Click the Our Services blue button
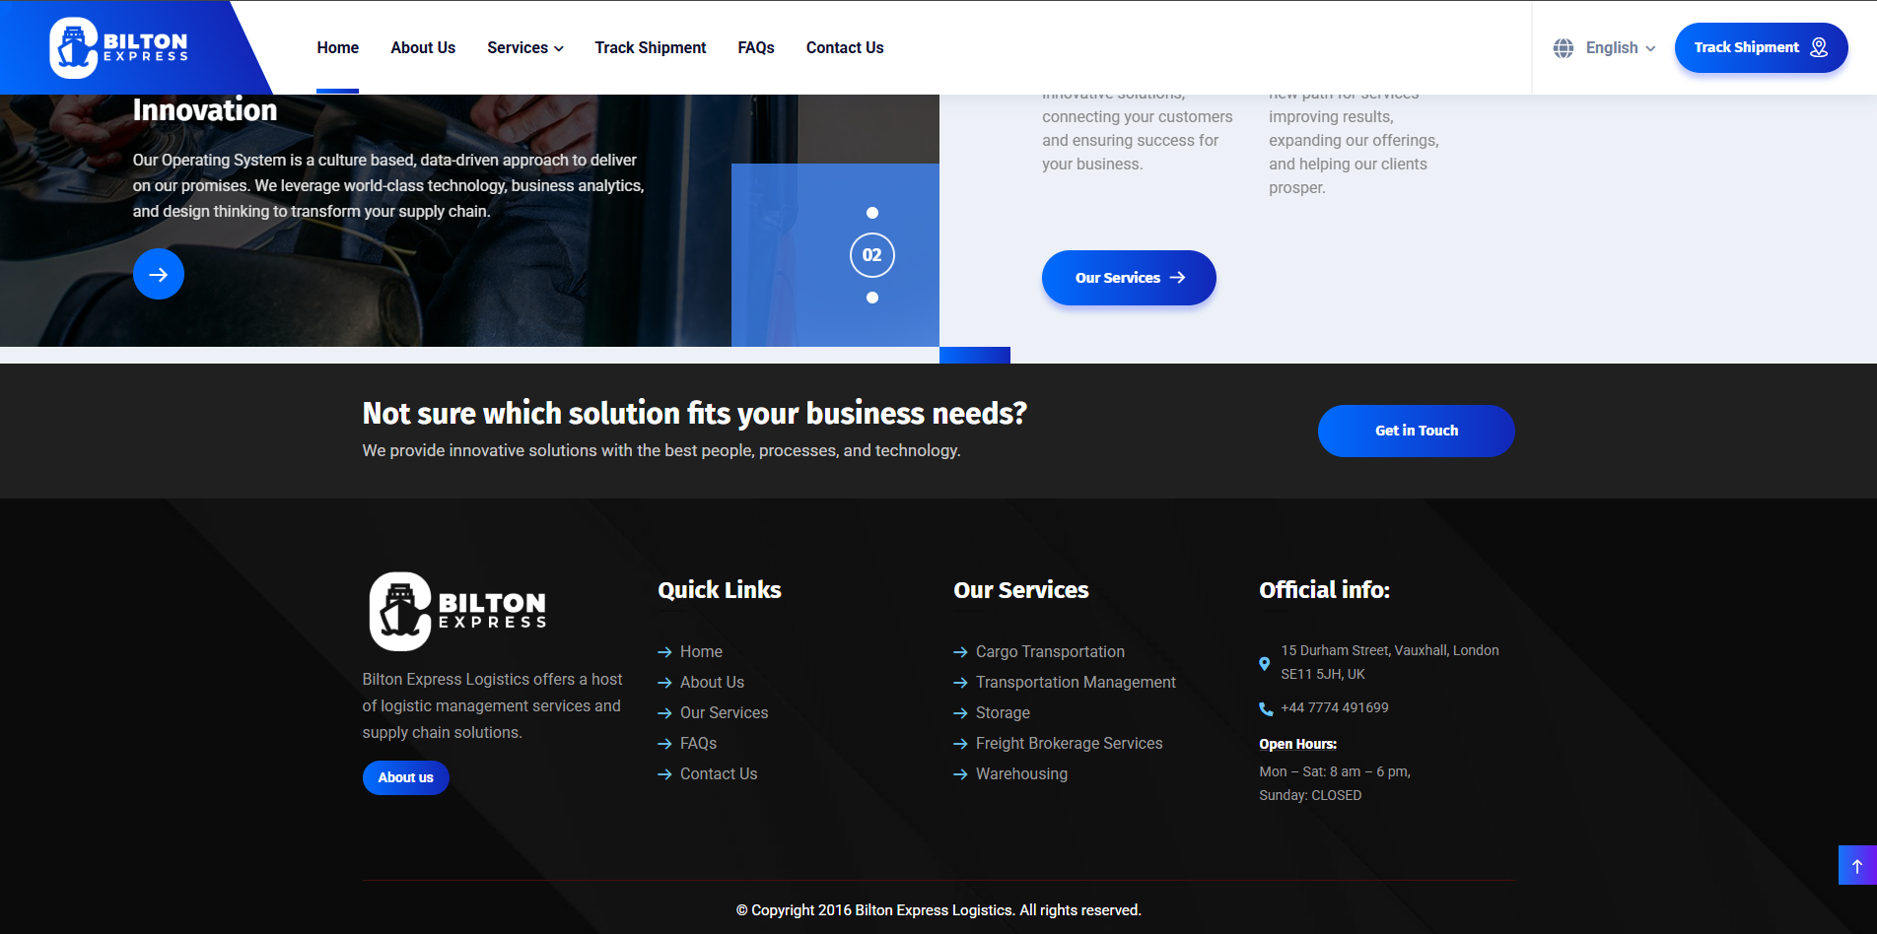The width and height of the screenshot is (1877, 934). [1129, 278]
